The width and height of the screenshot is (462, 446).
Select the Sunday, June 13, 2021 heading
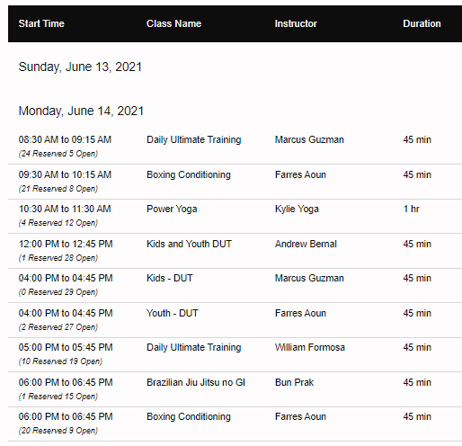coord(80,67)
